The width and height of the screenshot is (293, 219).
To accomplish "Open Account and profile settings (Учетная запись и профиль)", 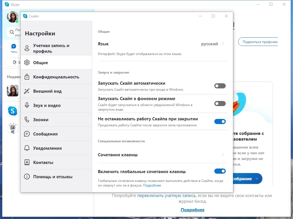I will click(56, 48).
